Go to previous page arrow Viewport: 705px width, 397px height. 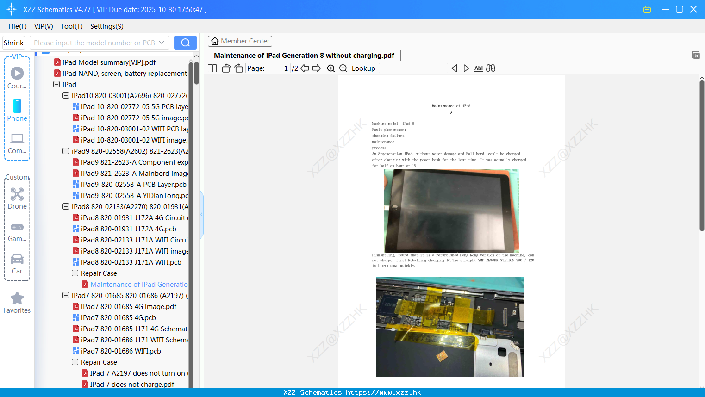pyautogui.click(x=305, y=68)
